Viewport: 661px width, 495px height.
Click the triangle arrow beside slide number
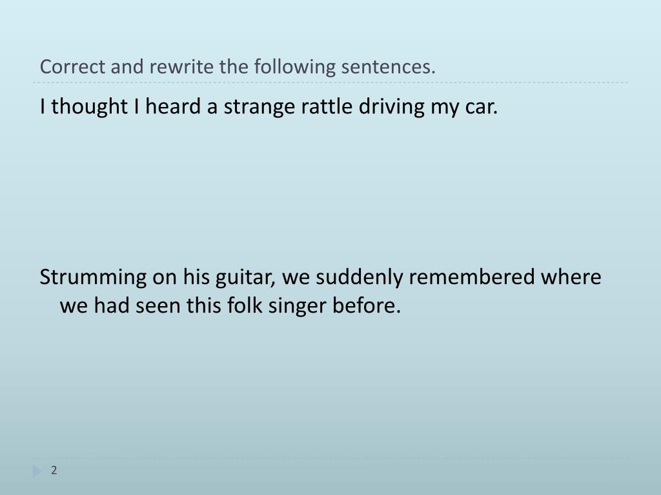point(37,471)
